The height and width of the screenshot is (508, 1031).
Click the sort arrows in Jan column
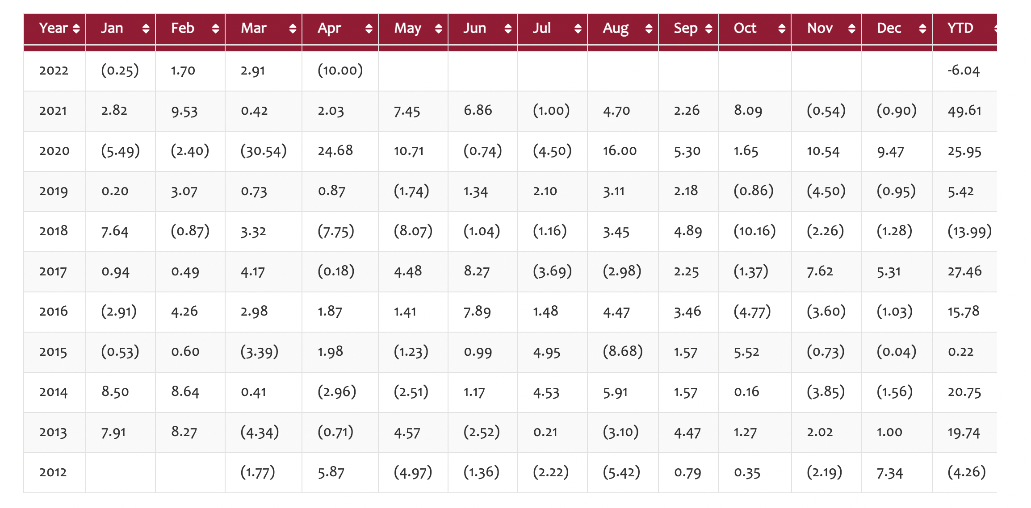146,29
